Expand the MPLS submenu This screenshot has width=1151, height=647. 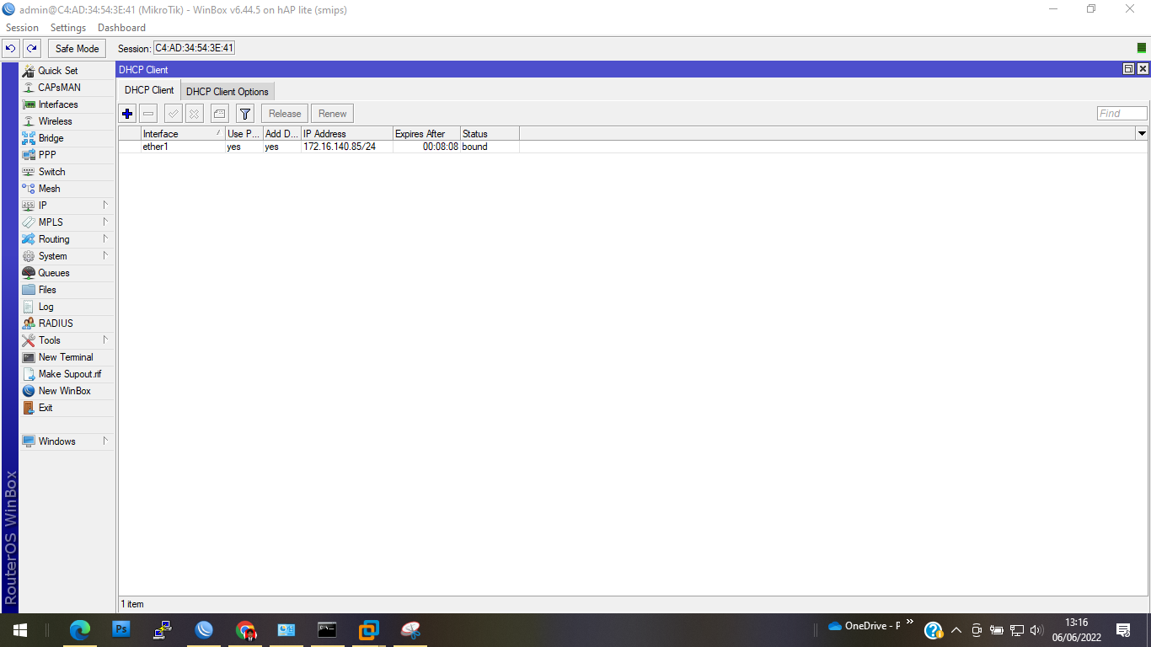tap(67, 222)
